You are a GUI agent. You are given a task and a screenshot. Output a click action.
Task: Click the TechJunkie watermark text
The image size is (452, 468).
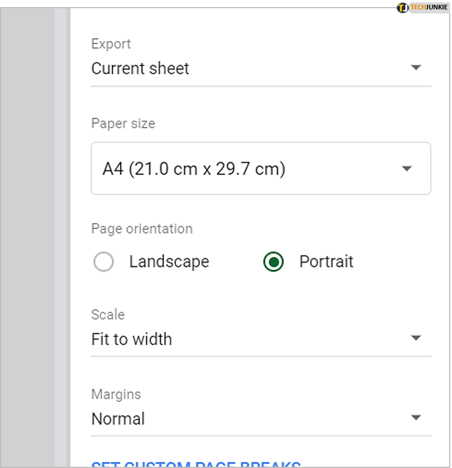429,8
